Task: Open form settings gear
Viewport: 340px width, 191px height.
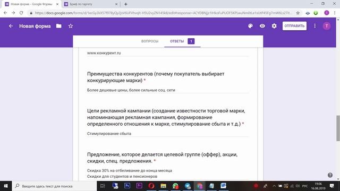Action: coord(274,26)
